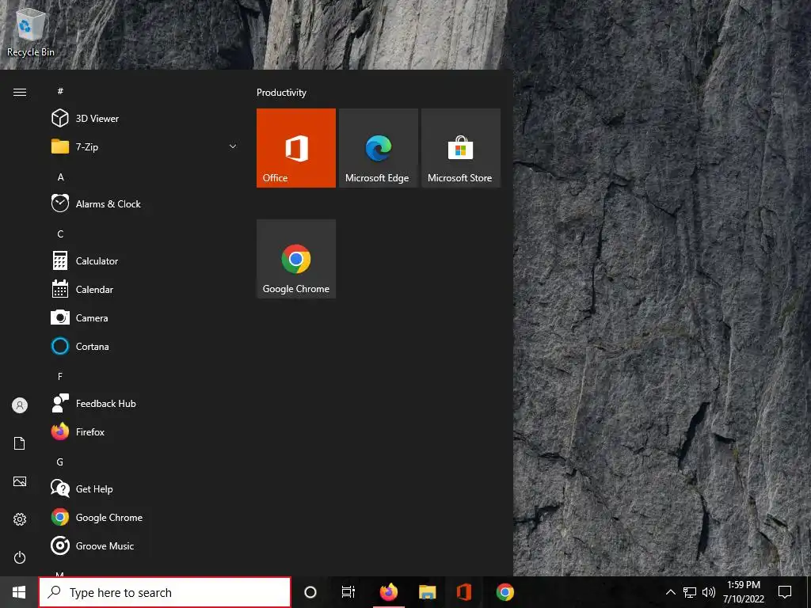Viewport: 811px width, 608px height.
Task: Launch Google Chrome from the app list
Action: (145, 517)
